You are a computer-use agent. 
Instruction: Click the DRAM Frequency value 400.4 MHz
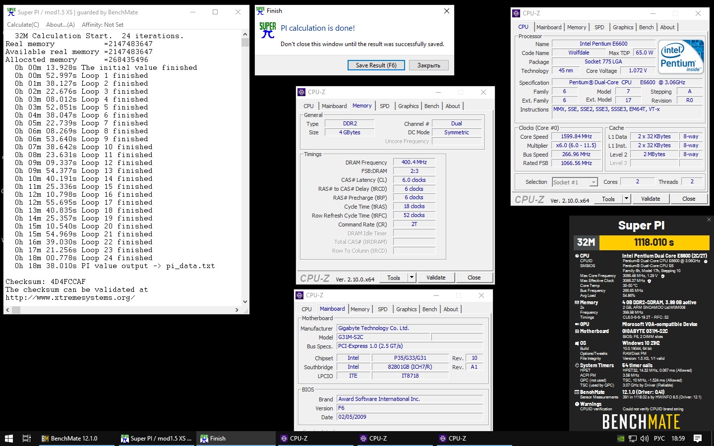[415, 162]
